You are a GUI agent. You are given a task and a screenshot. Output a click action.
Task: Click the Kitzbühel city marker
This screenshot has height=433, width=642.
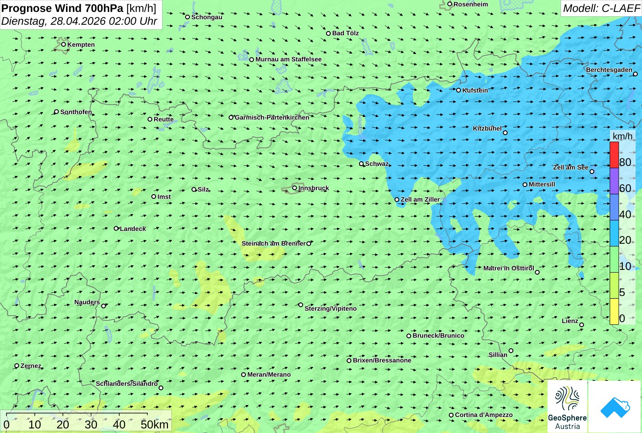[505, 133]
